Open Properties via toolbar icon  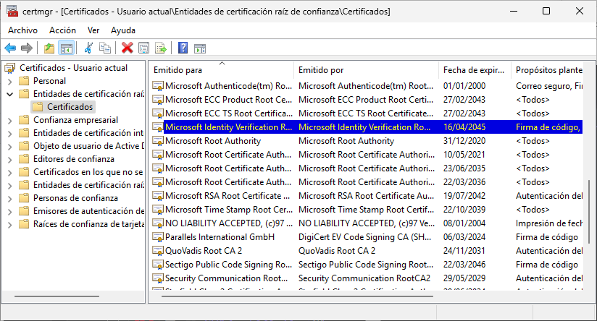pos(144,48)
